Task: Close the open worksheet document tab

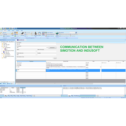Action: (26, 40)
